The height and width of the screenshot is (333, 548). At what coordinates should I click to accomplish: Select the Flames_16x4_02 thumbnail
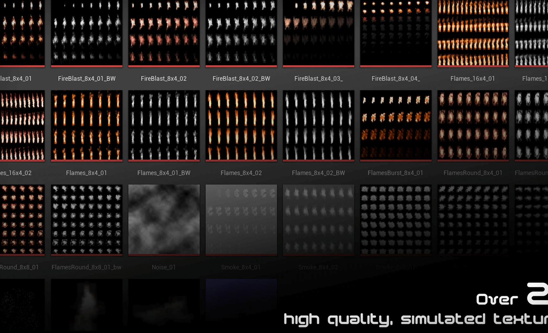click(22, 126)
